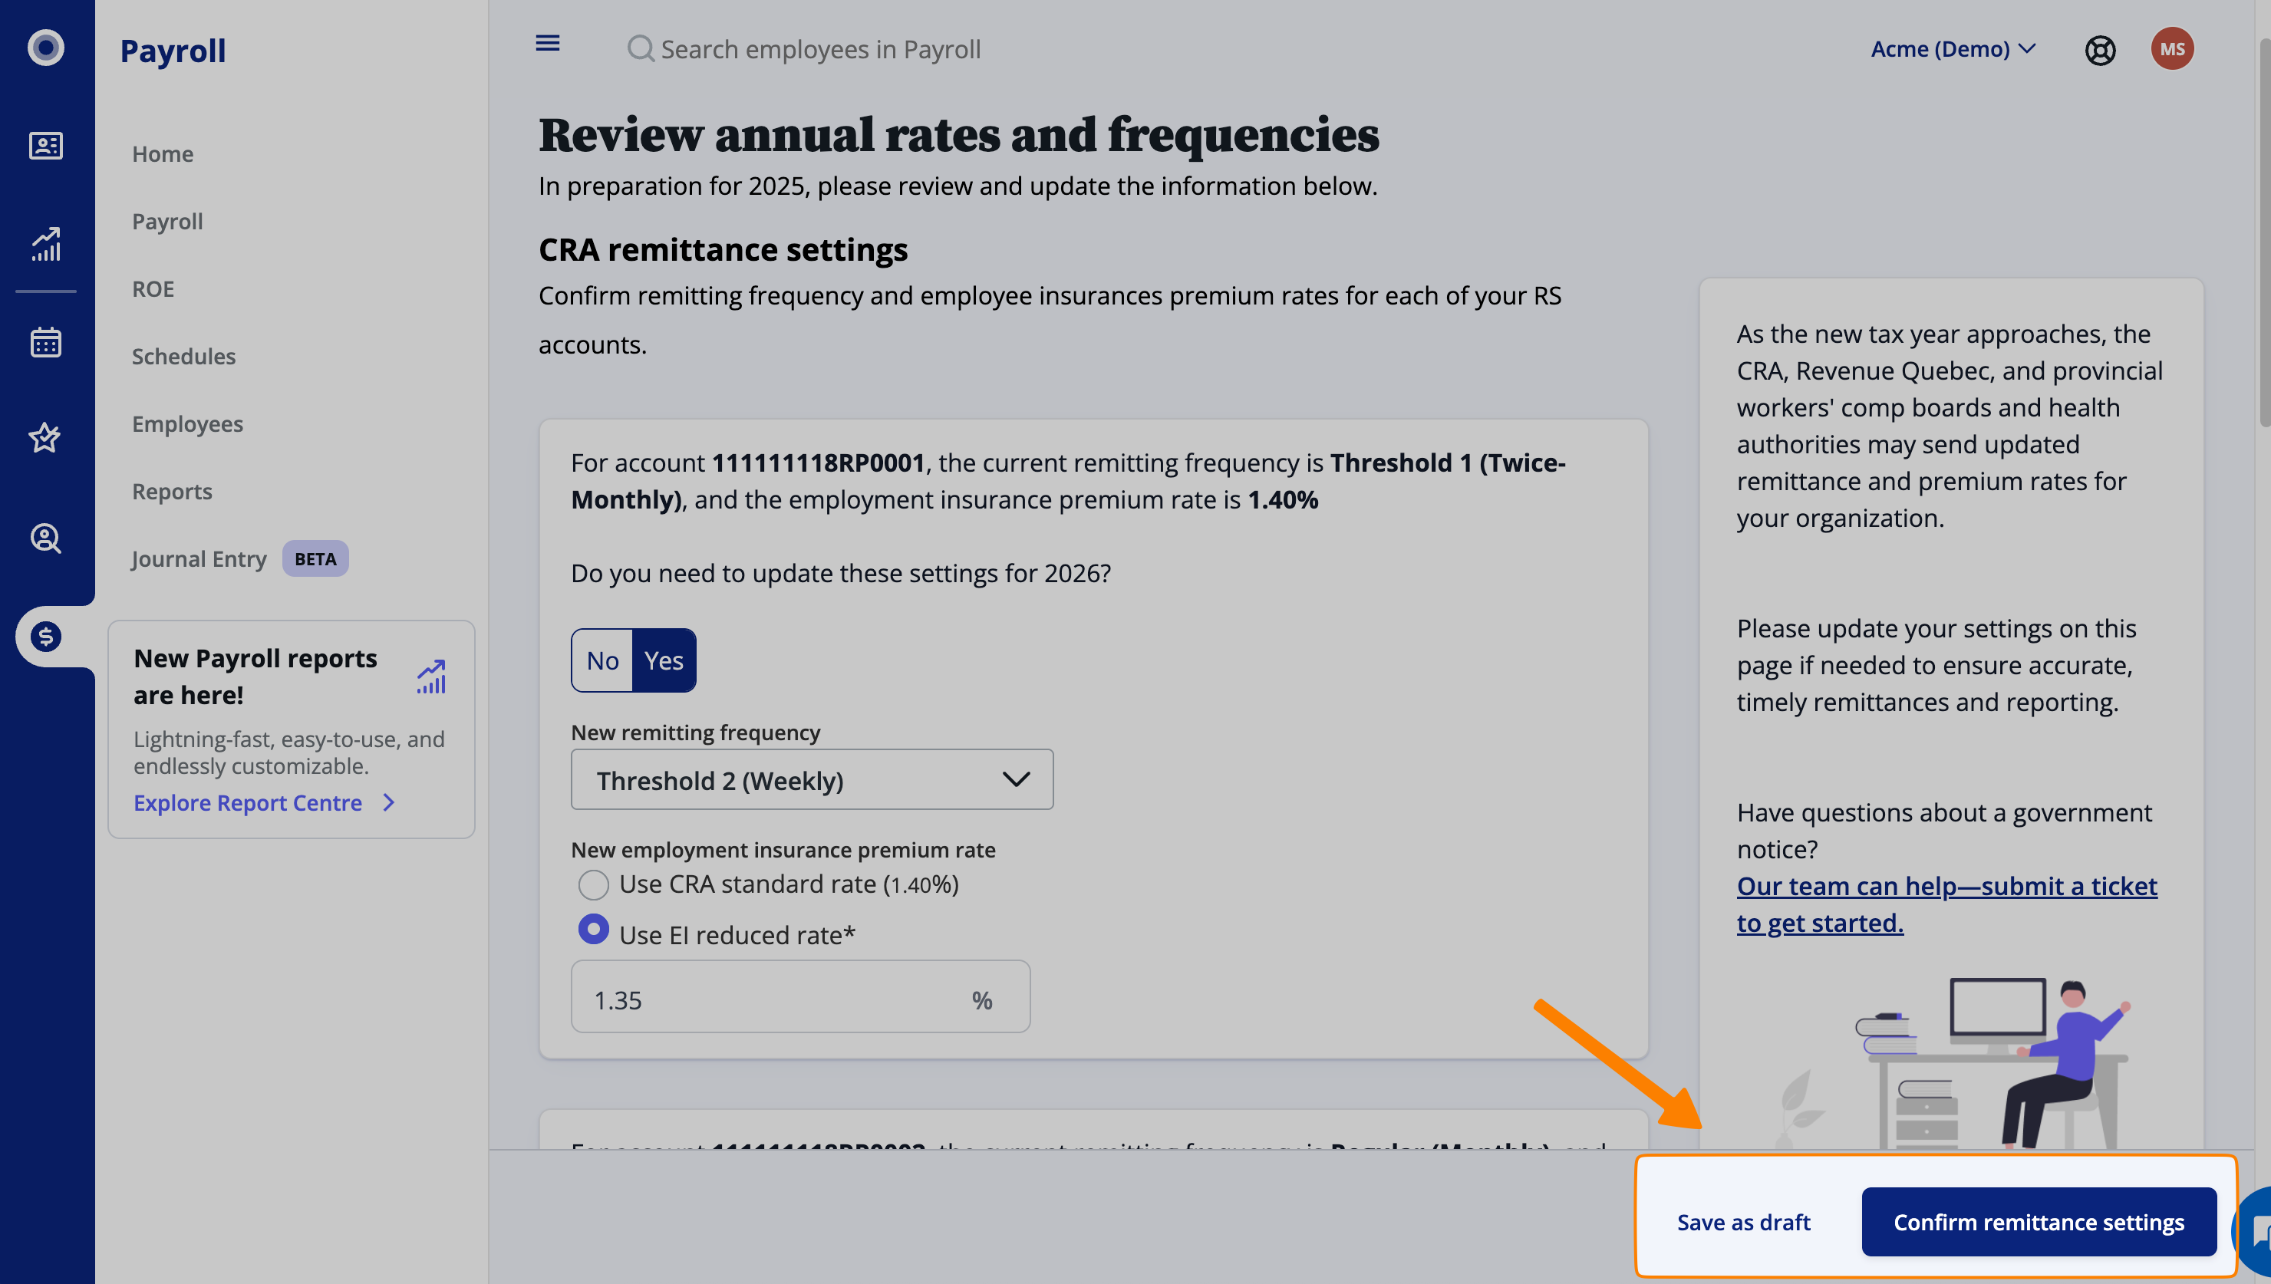The height and width of the screenshot is (1284, 2271).
Task: Open the New remitting frequency dropdown
Action: point(812,779)
